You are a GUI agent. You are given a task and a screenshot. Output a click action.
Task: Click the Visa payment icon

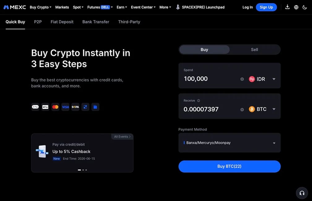point(65,107)
